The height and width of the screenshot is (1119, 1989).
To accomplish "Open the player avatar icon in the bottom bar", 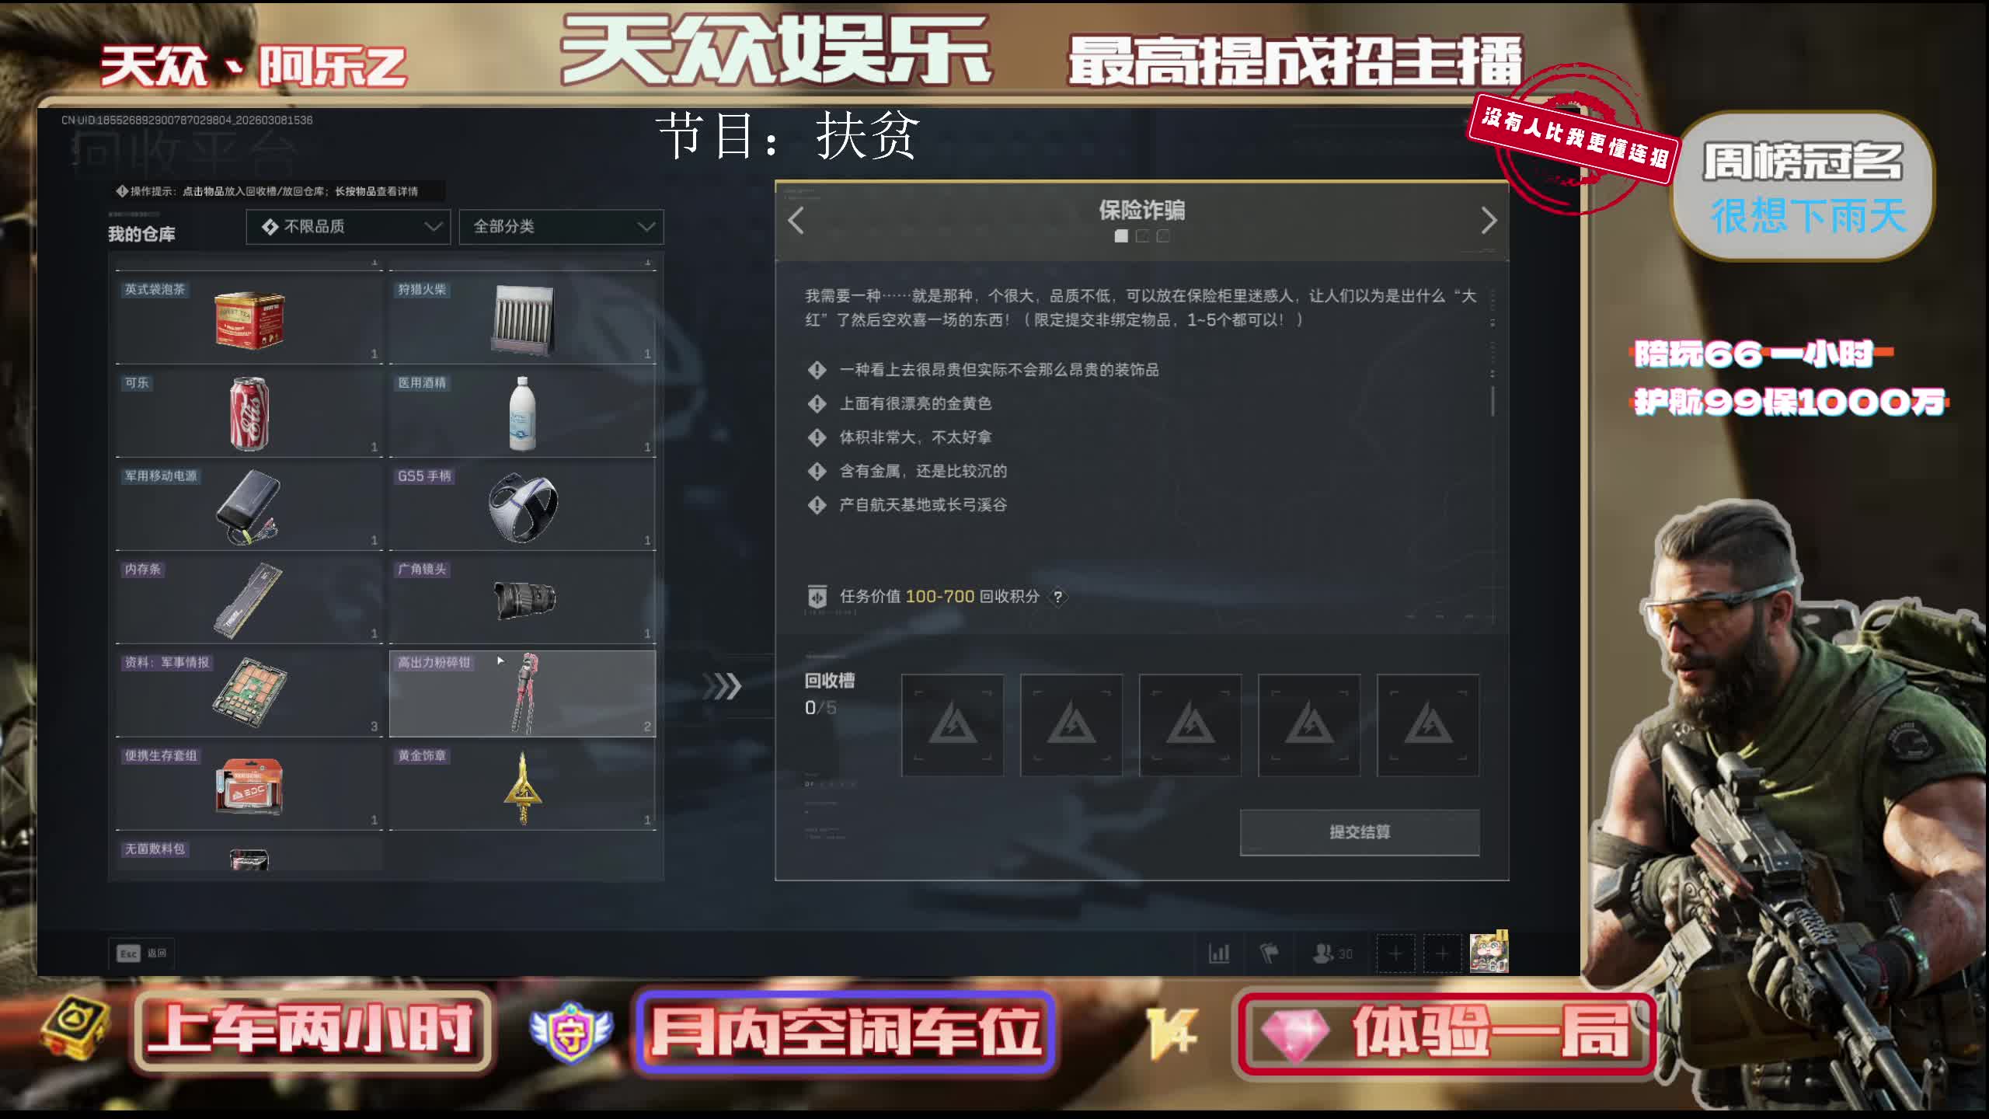I will (x=1489, y=953).
